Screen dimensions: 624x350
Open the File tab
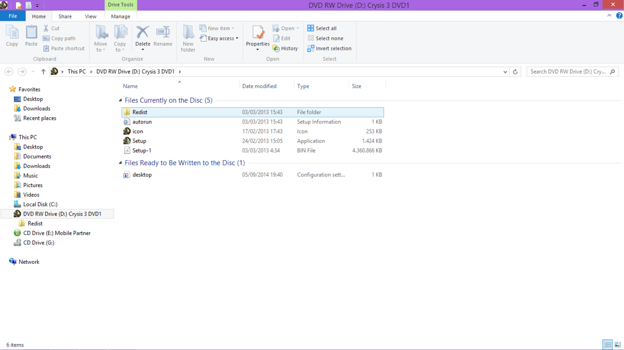(x=13, y=16)
